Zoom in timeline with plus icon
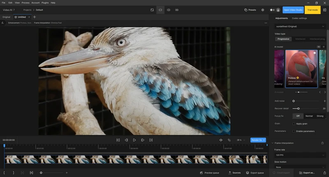This screenshot has width=329, height=177. click(x=67, y=173)
